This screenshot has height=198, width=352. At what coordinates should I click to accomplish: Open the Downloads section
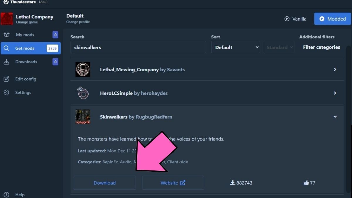click(31, 62)
